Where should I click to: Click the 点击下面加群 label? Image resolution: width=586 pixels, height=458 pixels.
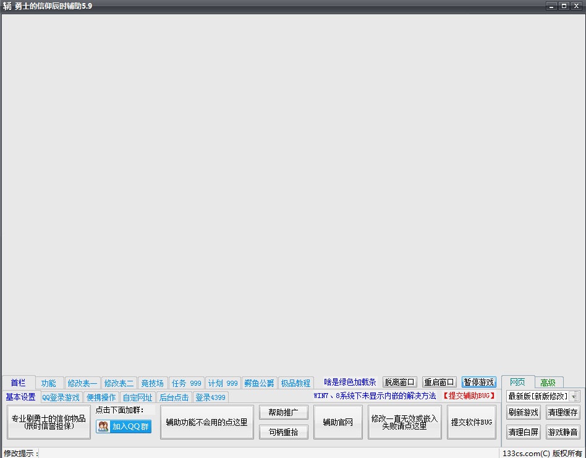click(119, 410)
